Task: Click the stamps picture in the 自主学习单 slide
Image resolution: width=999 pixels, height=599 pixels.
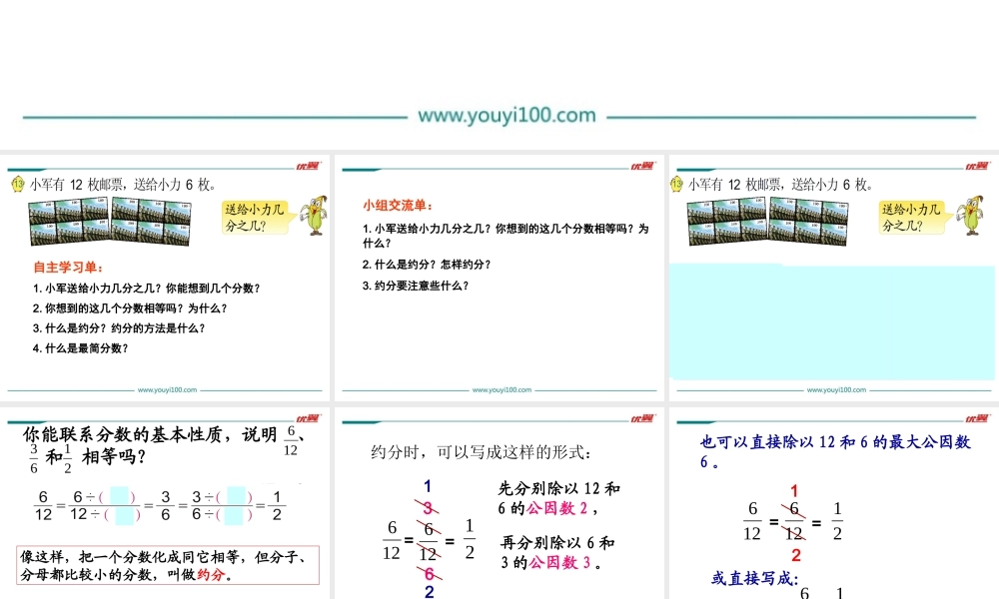Action: click(x=110, y=221)
